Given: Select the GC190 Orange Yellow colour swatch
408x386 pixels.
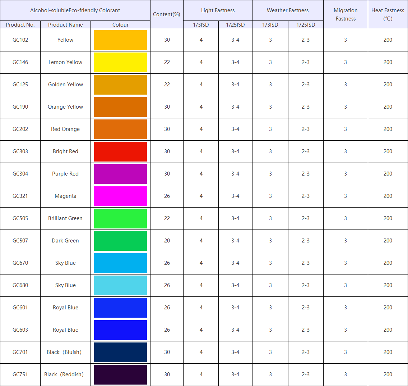Looking at the screenshot, I should [x=120, y=107].
